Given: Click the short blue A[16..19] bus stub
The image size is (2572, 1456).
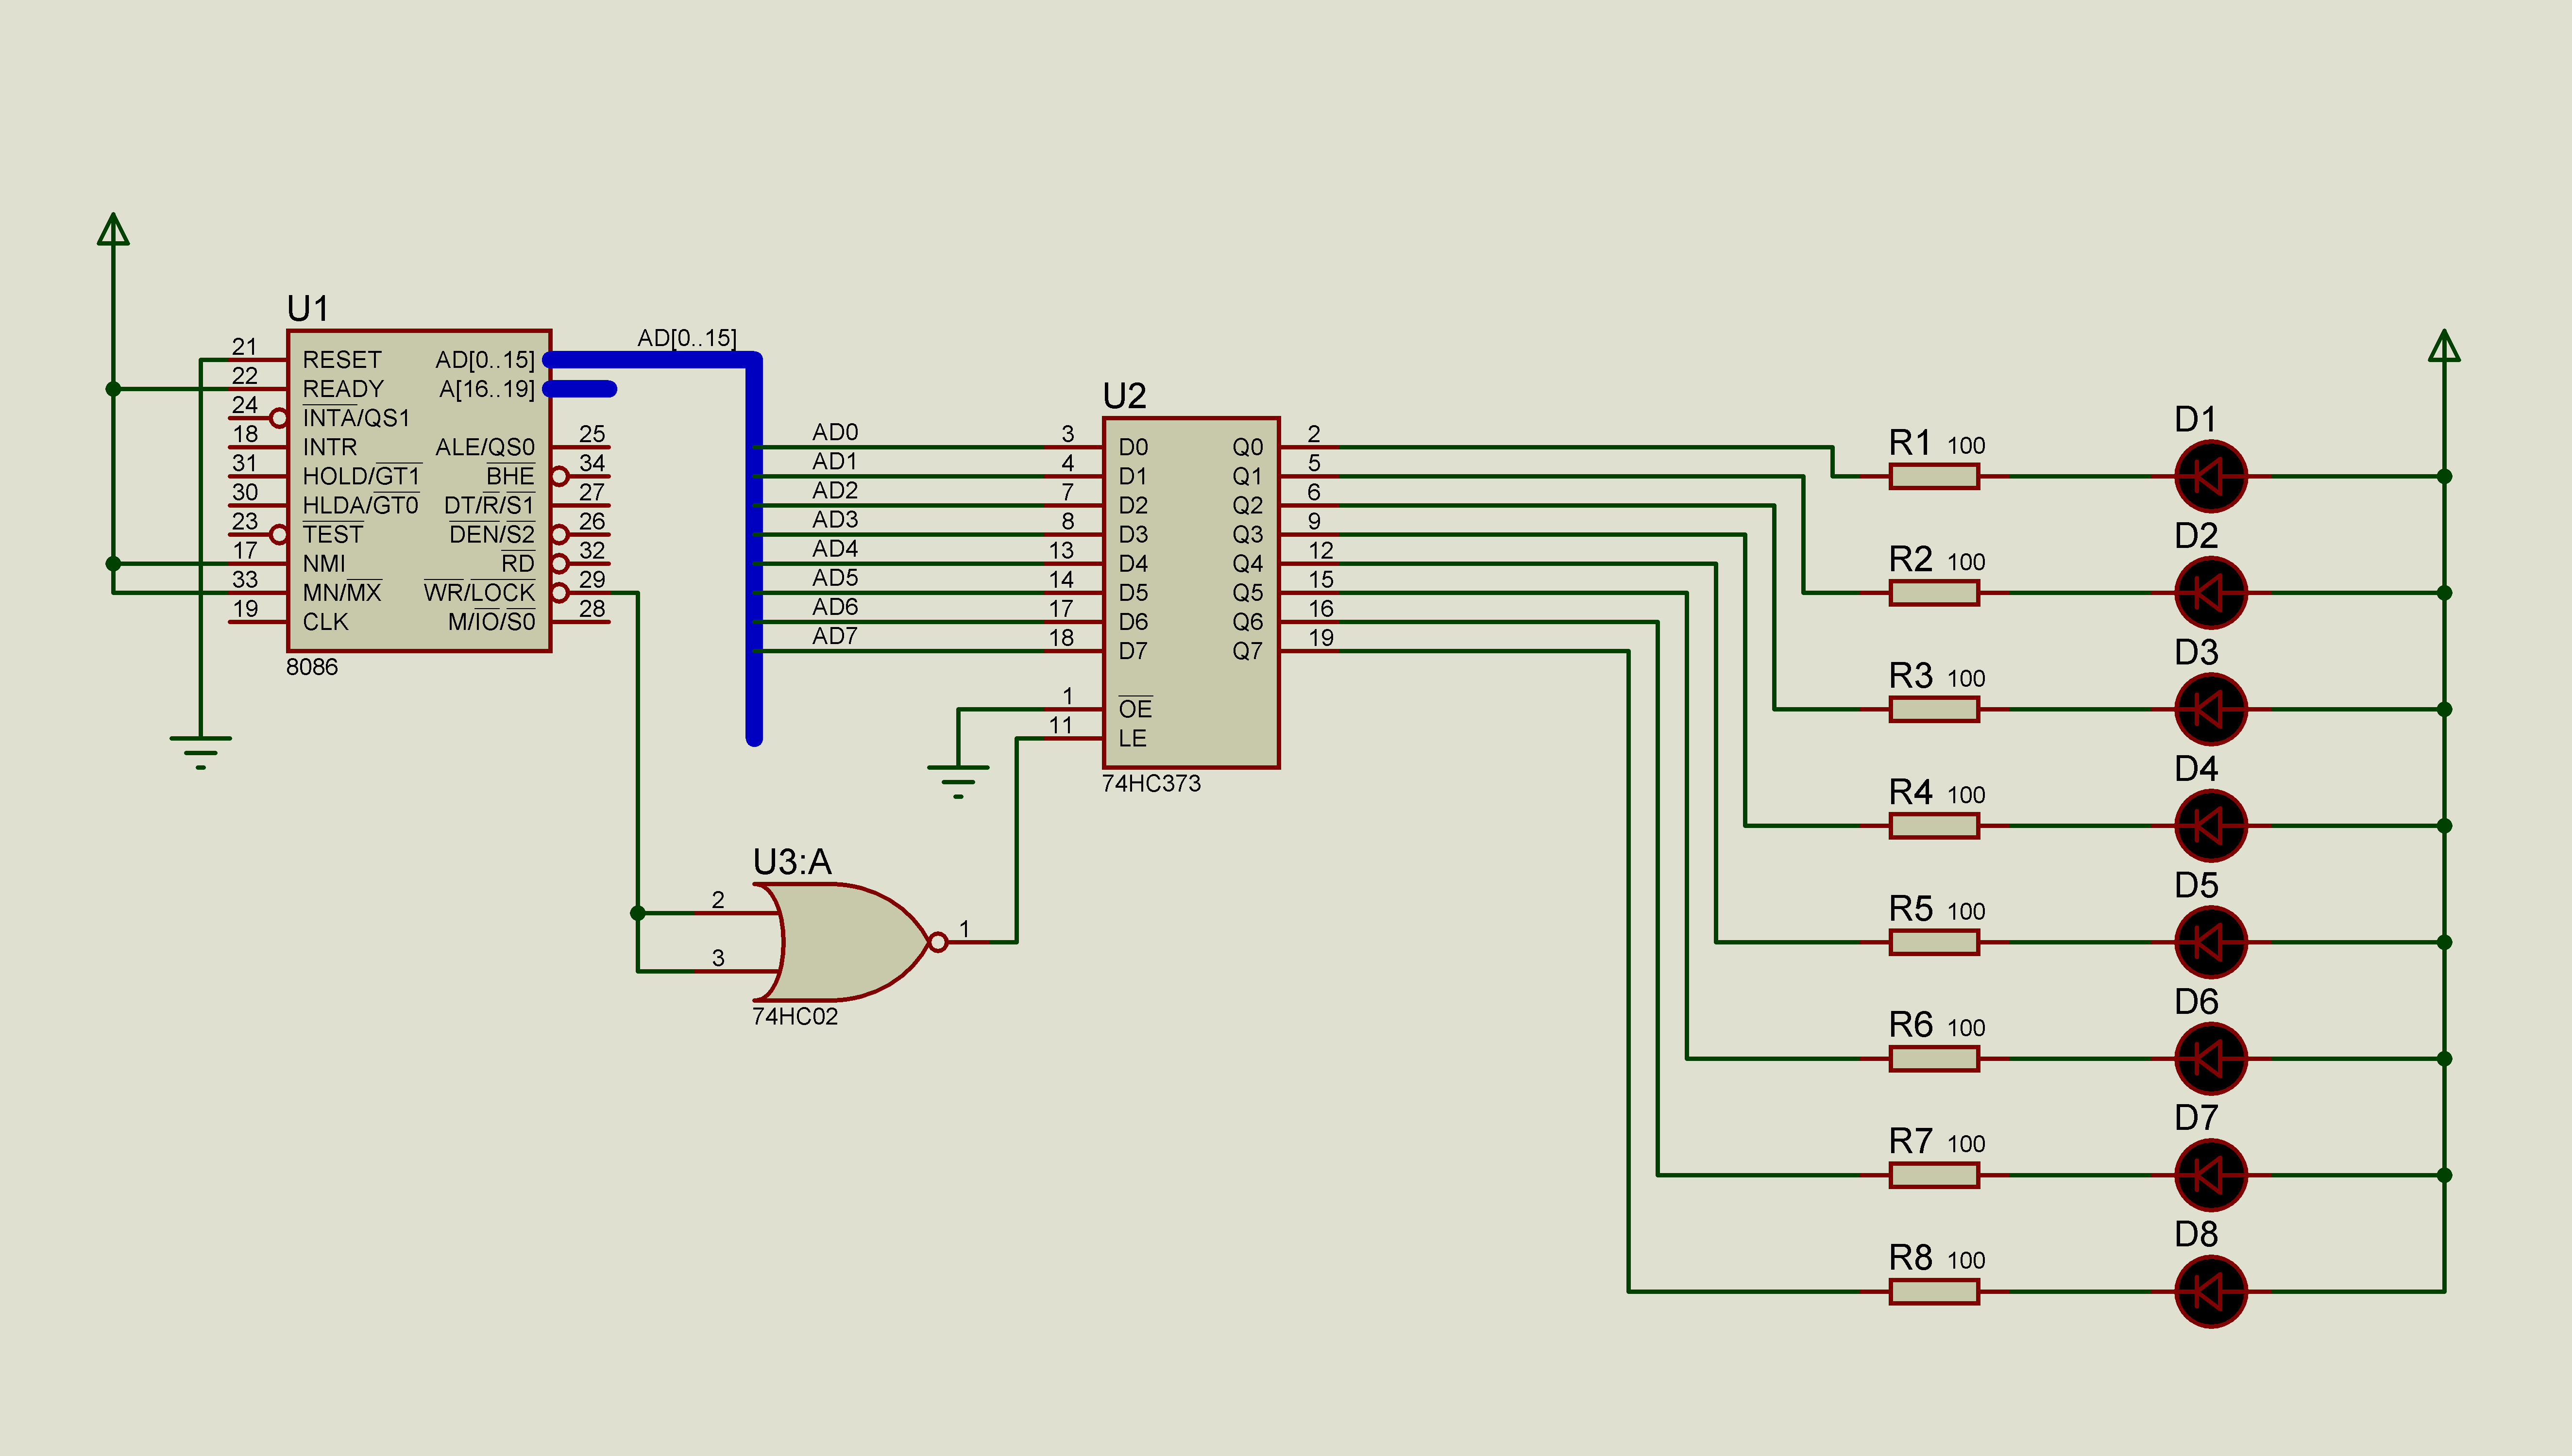Looking at the screenshot, I should 582,389.
